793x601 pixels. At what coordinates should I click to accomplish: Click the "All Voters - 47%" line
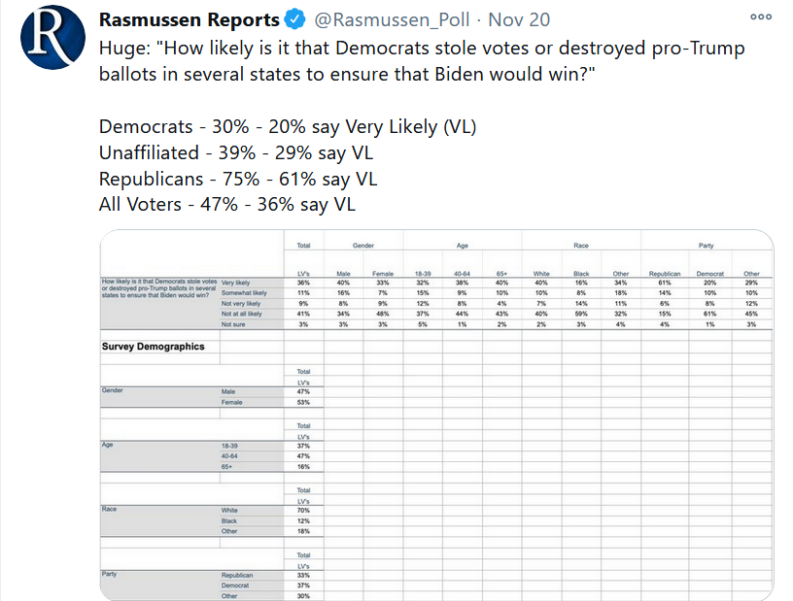point(227,204)
